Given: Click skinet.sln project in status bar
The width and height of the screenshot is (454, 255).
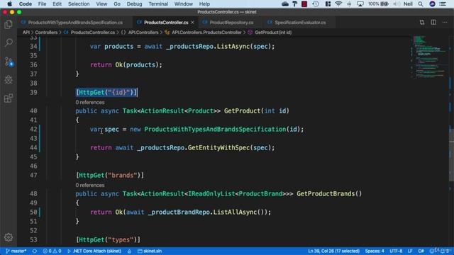Looking at the screenshot, I should point(150,251).
